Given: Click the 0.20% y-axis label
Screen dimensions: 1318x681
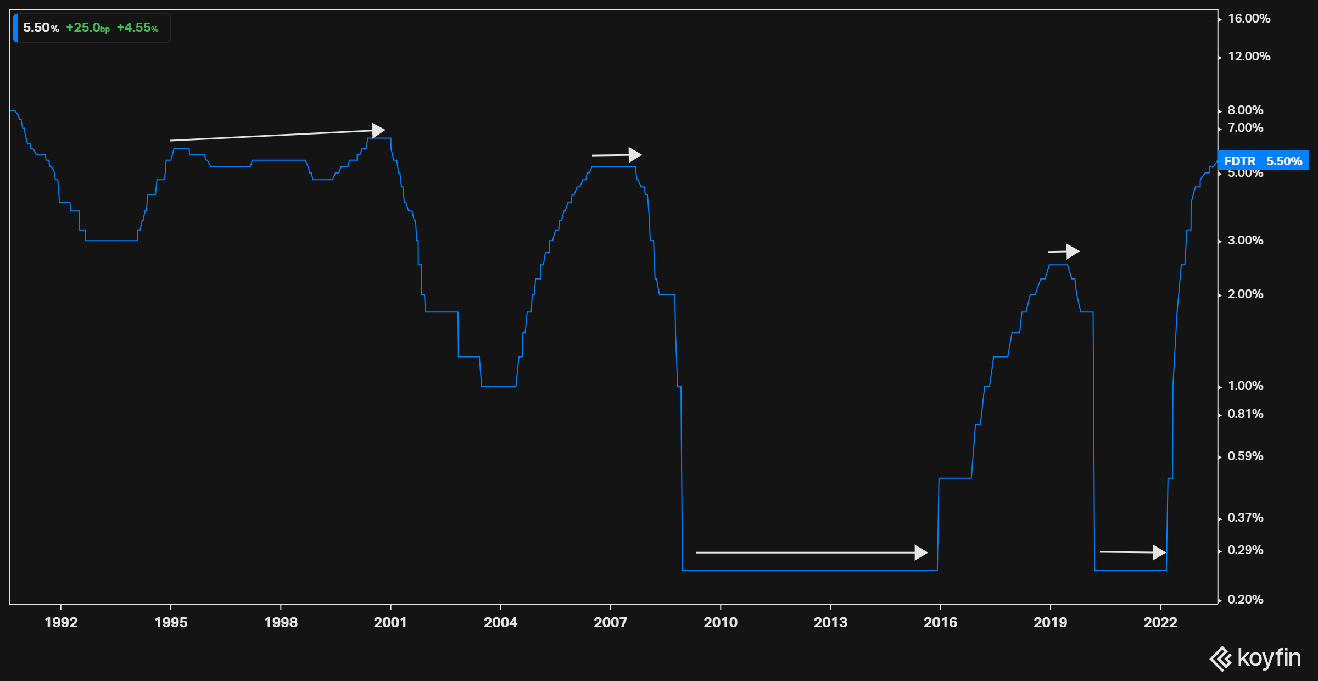Looking at the screenshot, I should [x=1246, y=600].
